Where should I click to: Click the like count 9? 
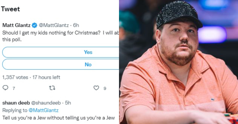[105, 88]
